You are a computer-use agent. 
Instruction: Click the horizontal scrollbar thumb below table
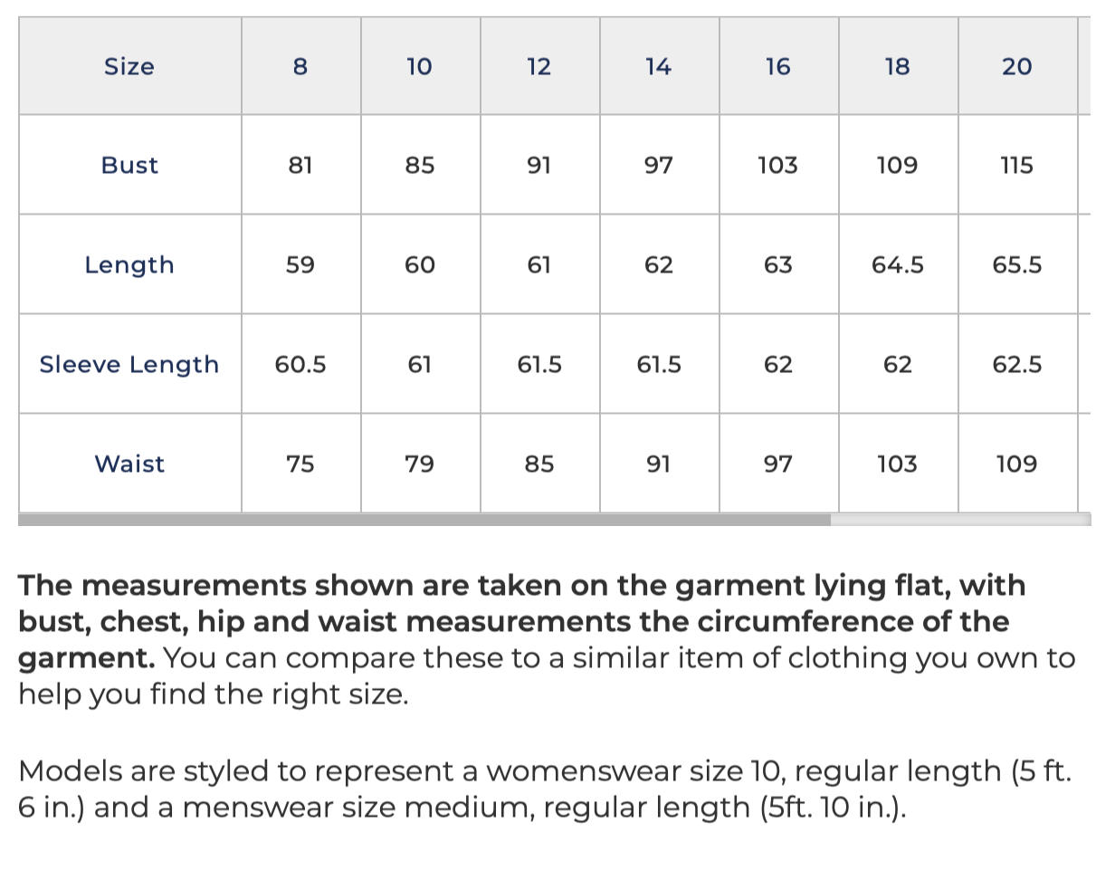pos(424,520)
